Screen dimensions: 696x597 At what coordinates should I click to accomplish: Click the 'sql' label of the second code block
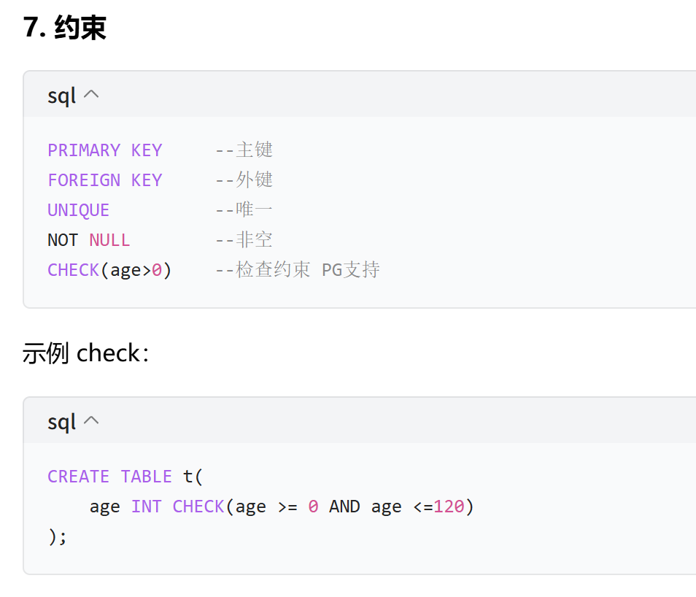click(x=62, y=422)
